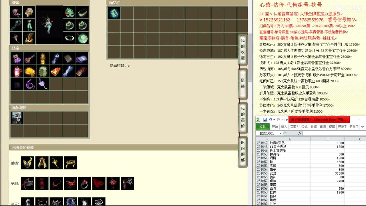Viewport: 366px width, 206px height.
Task: Select the white bracelet belt icon
Action: (x=69, y=38)
